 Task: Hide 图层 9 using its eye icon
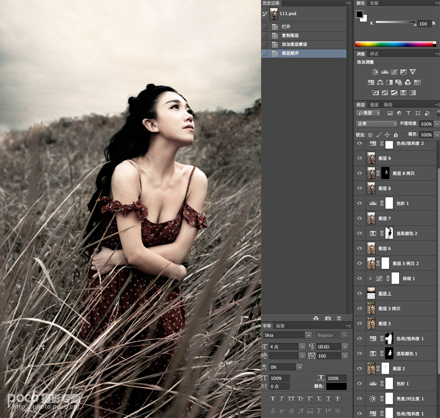click(x=359, y=158)
